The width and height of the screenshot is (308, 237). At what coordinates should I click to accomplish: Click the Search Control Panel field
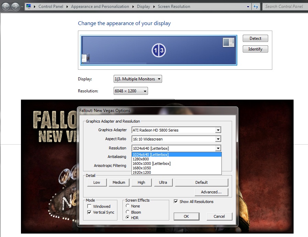pos(285,7)
